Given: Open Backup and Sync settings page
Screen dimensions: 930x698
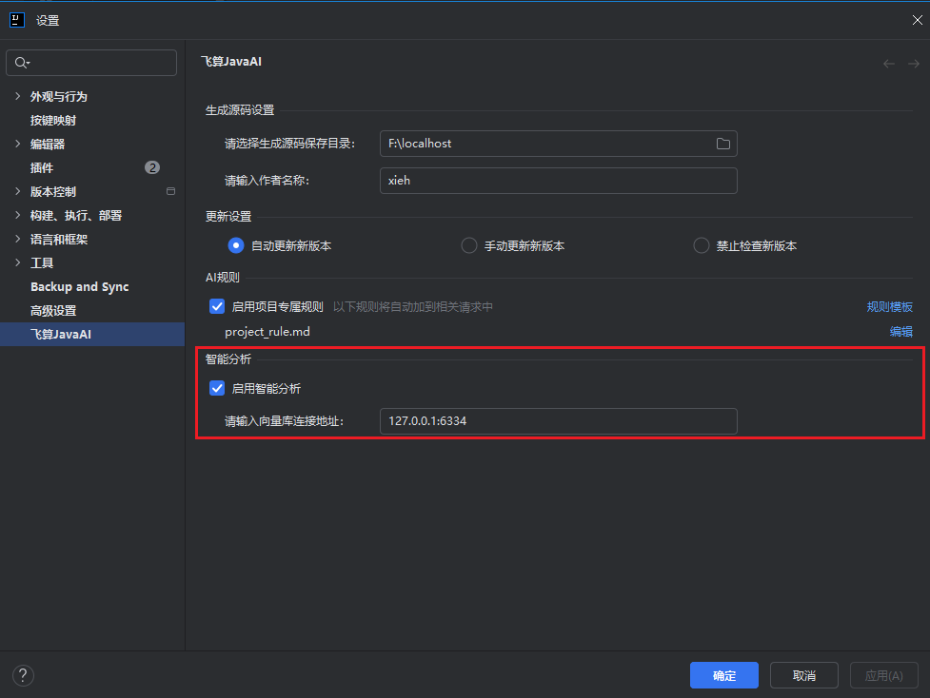Looking at the screenshot, I should [x=79, y=287].
